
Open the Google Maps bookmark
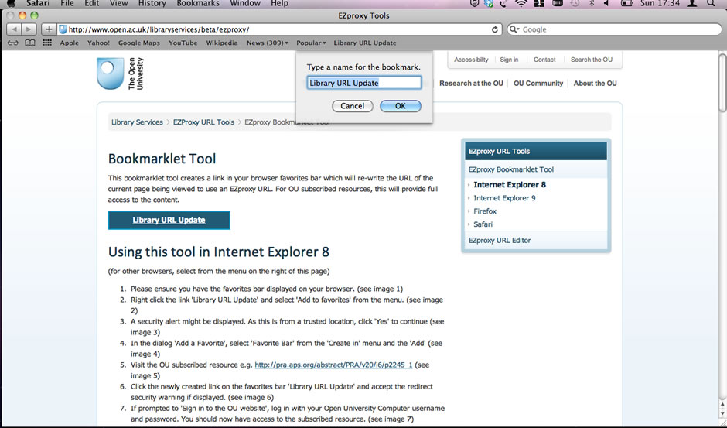(139, 43)
